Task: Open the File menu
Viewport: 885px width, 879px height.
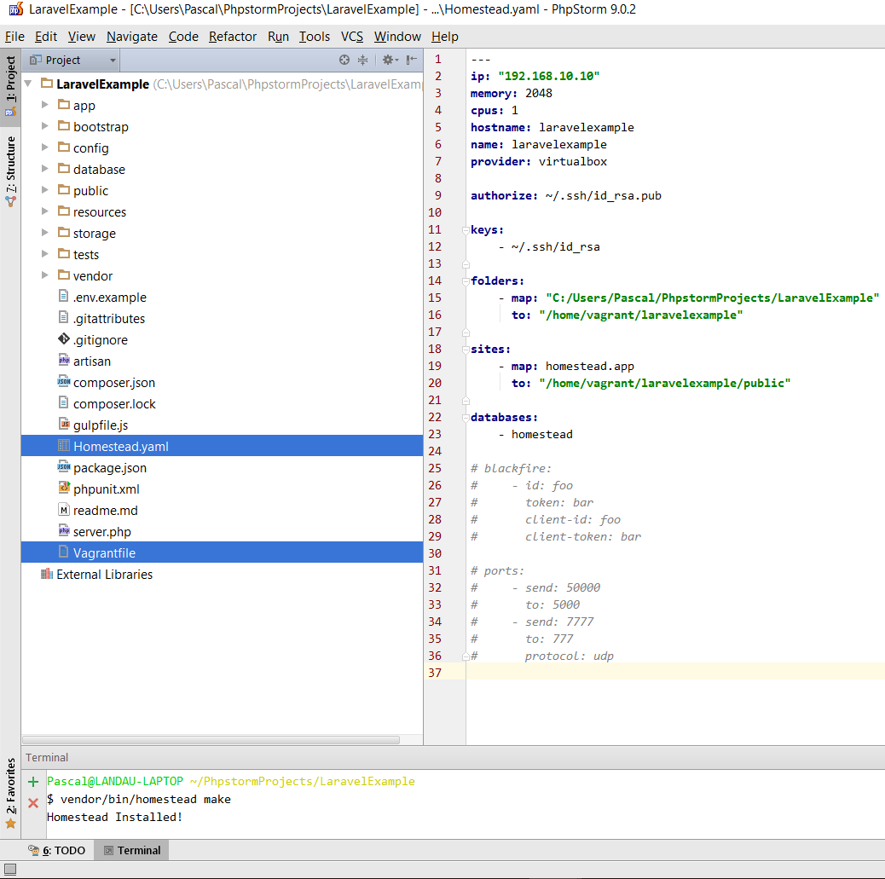Action: 14,37
